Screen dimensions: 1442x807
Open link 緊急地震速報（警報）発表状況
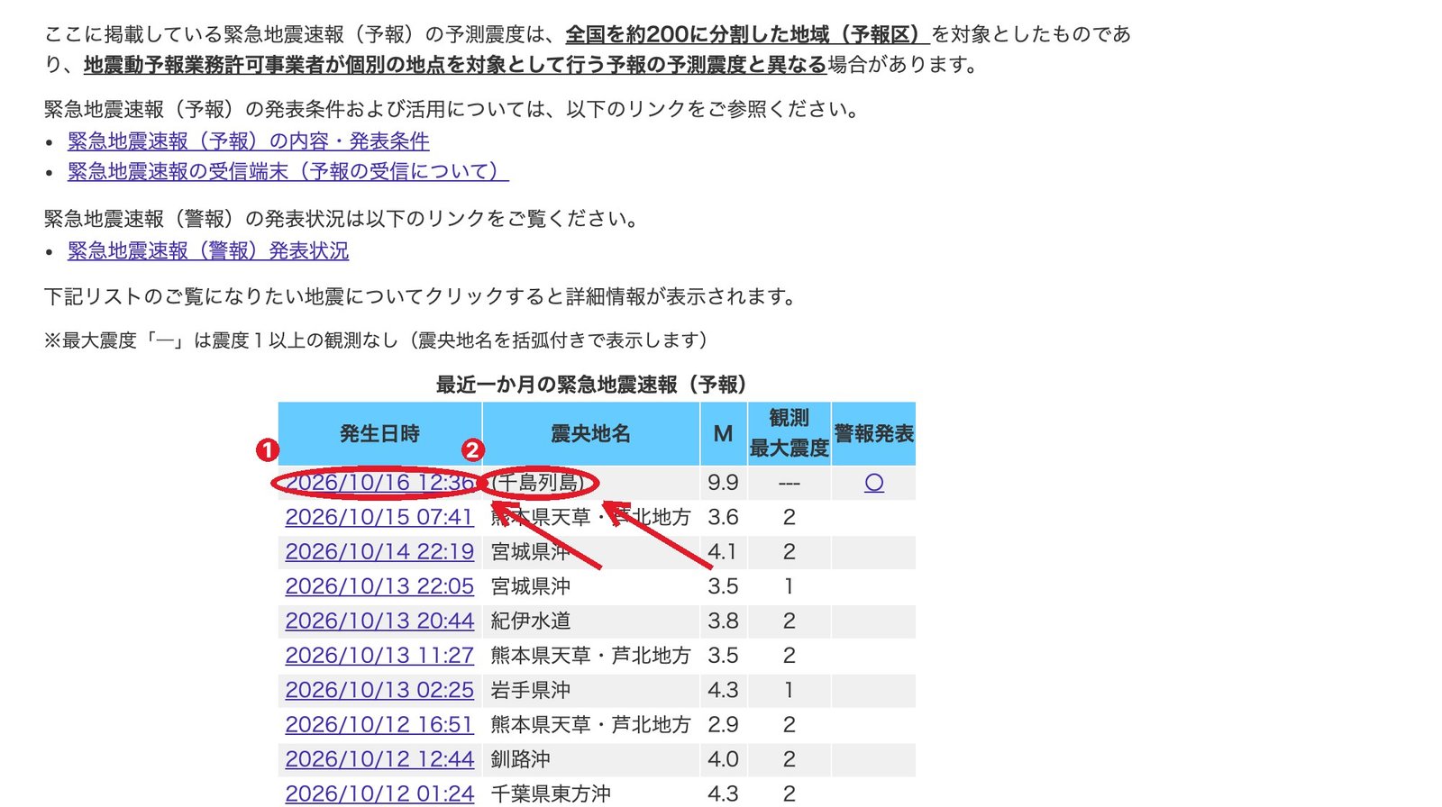(x=208, y=250)
